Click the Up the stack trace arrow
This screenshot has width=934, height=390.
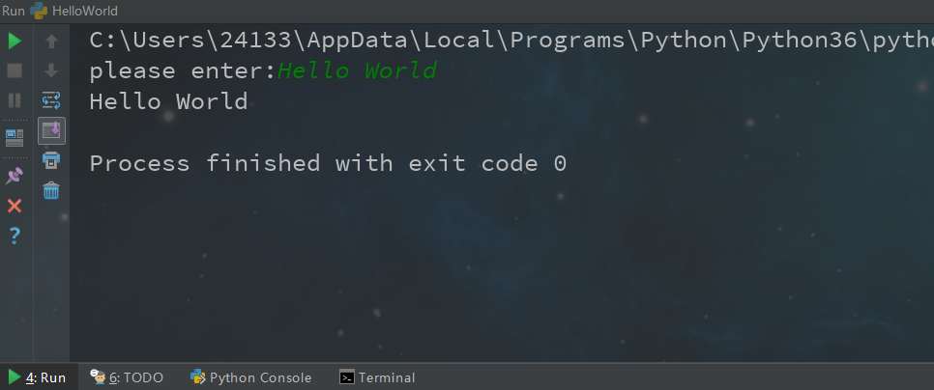point(51,42)
